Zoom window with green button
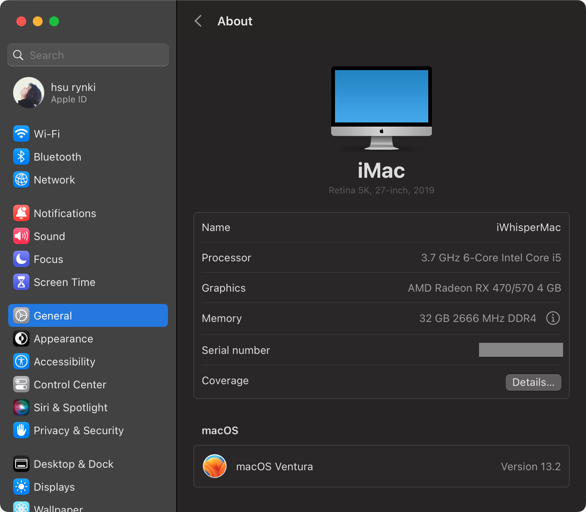586x512 pixels. click(x=54, y=21)
